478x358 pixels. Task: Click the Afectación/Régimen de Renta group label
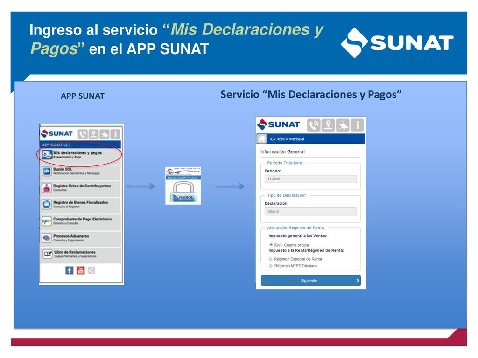[x=296, y=227]
